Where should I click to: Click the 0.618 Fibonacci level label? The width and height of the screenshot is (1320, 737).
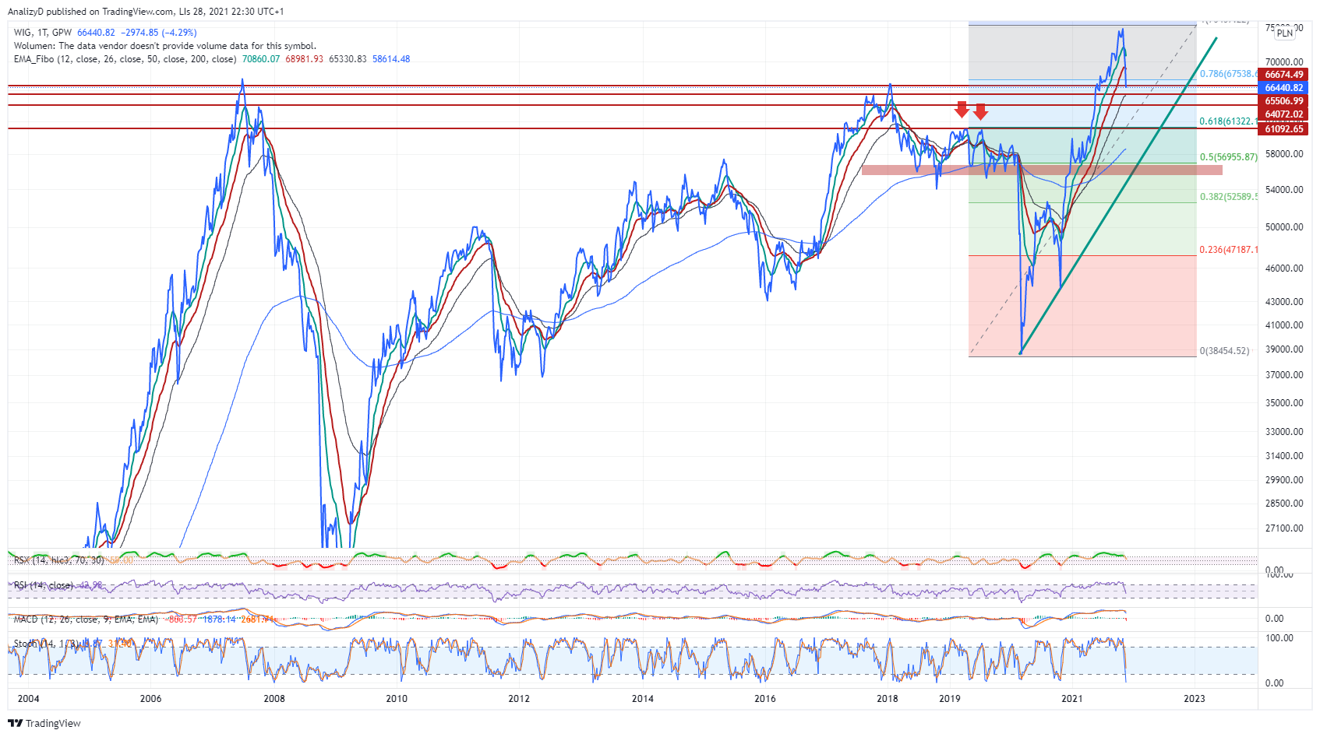[x=1228, y=121]
